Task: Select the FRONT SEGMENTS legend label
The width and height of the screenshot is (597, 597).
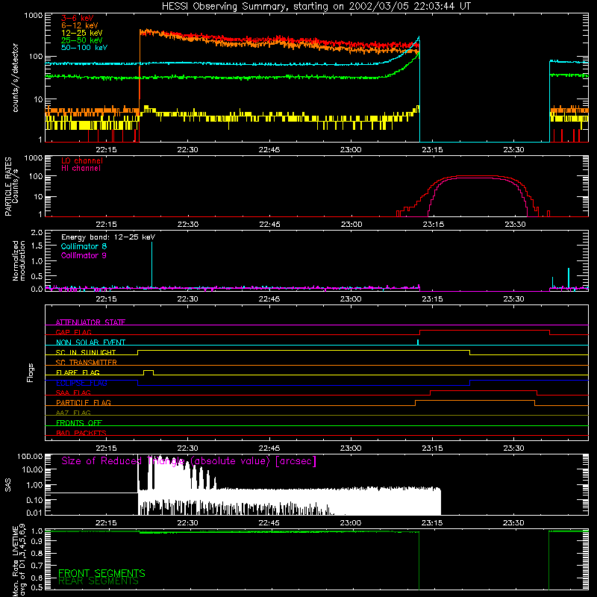Action: coord(101,573)
